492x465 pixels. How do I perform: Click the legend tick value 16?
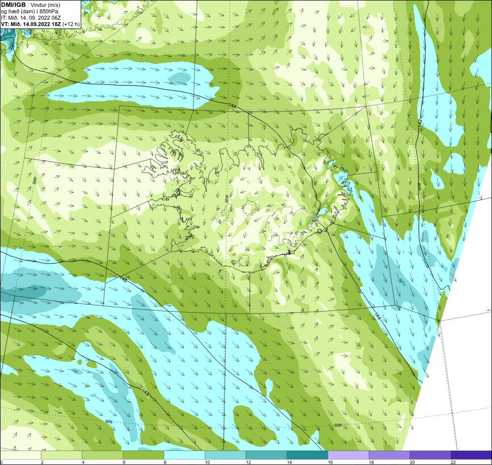330,462
